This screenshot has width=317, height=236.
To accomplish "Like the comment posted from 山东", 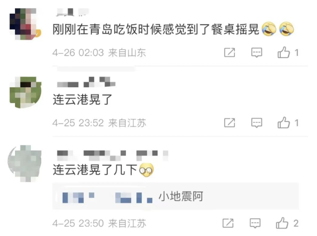I will coord(283,52).
